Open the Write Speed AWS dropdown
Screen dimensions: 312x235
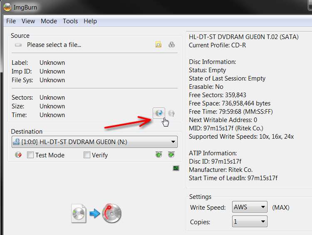pyautogui.click(x=250, y=207)
